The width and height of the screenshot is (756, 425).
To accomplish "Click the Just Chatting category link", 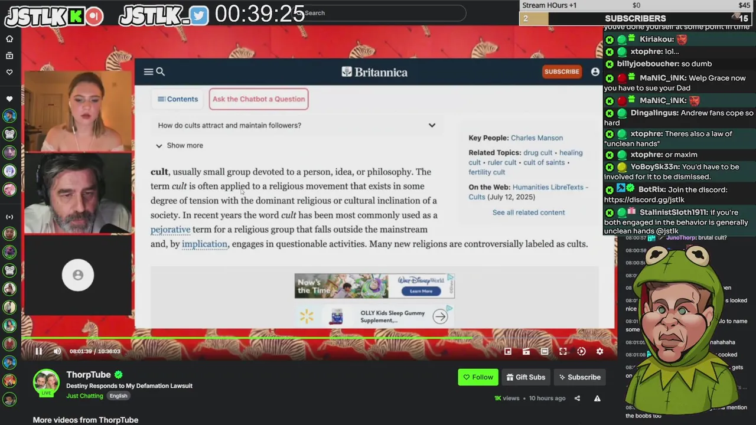I will (84, 395).
